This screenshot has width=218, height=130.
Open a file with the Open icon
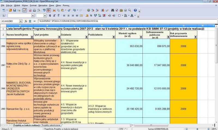click(x=10, y=10)
